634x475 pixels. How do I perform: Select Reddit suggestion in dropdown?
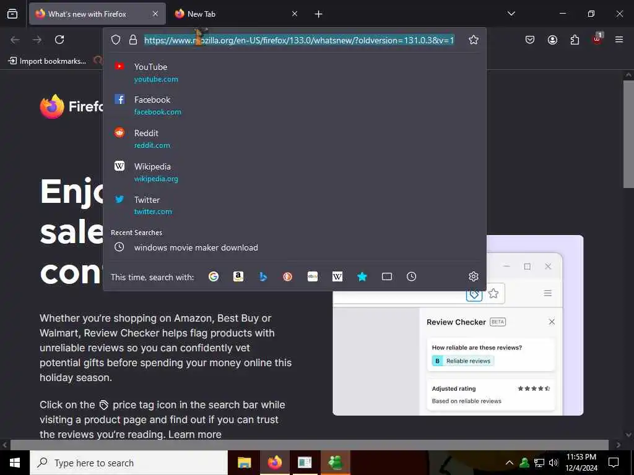point(294,139)
